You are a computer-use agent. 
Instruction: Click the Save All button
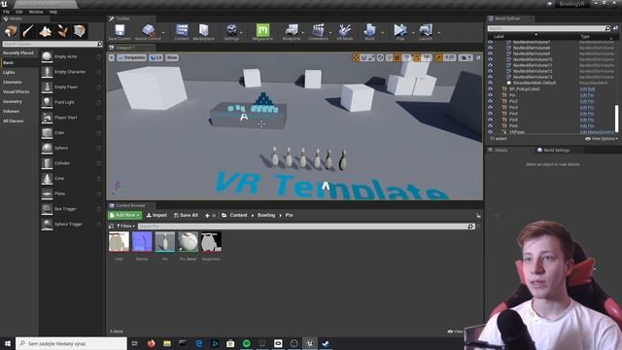(186, 215)
